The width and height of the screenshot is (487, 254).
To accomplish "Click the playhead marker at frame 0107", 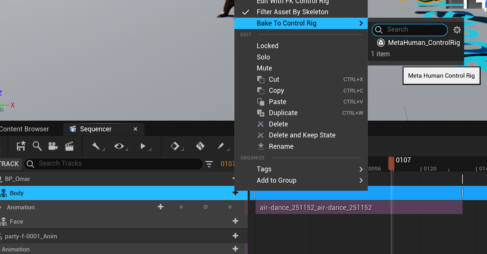I will [391, 164].
